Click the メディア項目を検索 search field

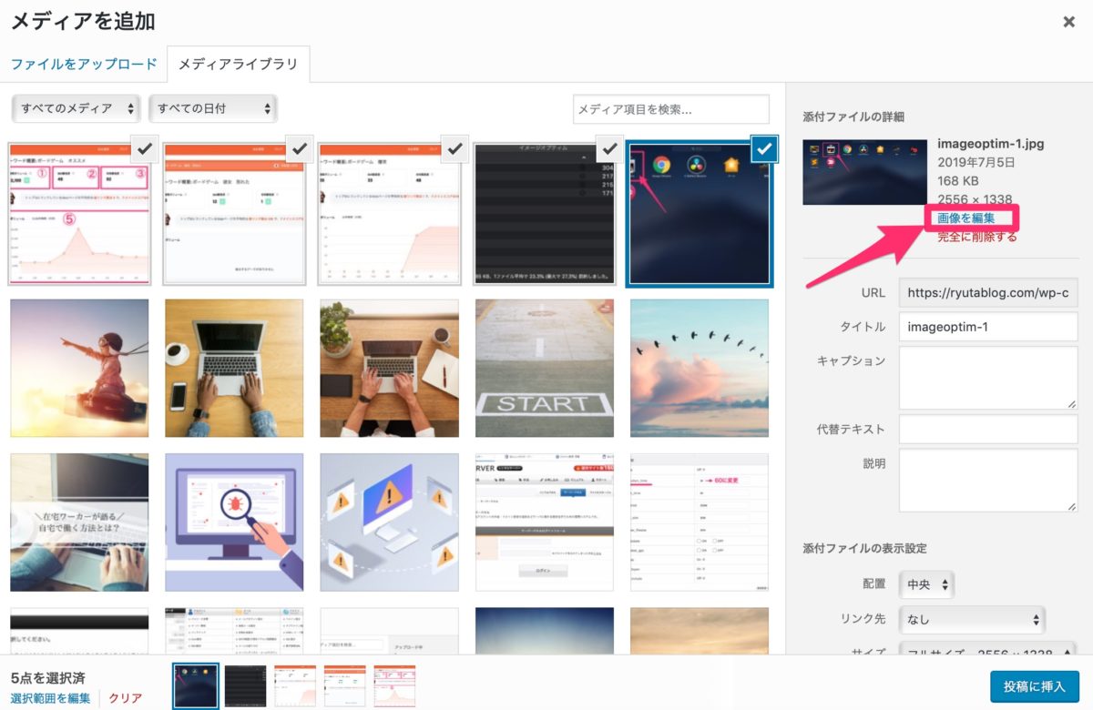pyautogui.click(x=671, y=109)
